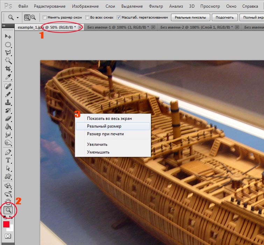Open the 'Фильтр' menu
This screenshot has height=245, width=264.
pyautogui.click(x=156, y=6)
